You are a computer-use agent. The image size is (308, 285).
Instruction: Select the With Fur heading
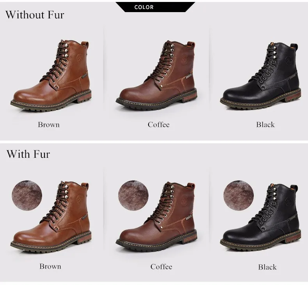pos(28,154)
